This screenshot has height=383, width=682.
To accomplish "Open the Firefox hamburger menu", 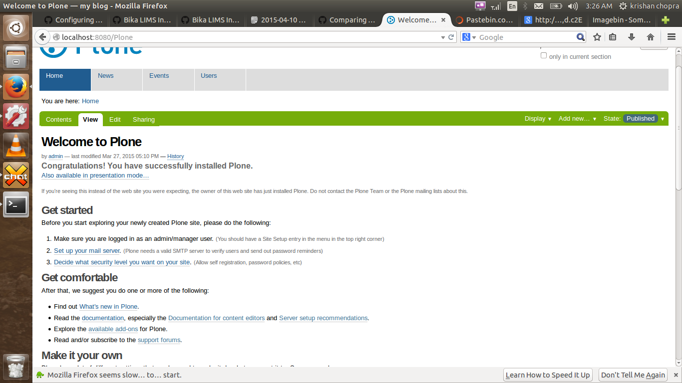I will [x=672, y=37].
